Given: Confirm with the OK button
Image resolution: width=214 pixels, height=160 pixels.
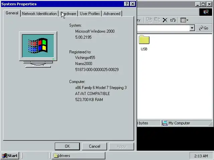Looking at the screenshot, I should coord(67,146).
